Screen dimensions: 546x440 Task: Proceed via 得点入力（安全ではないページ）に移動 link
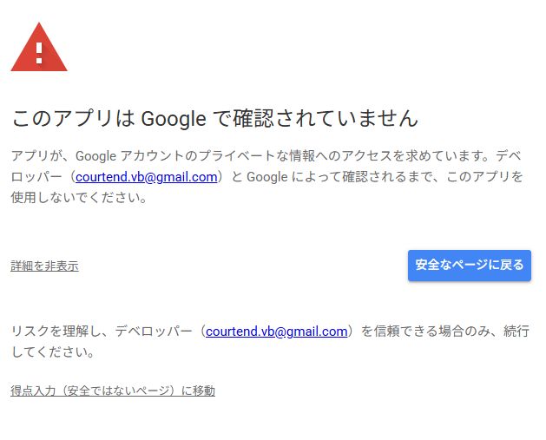[113, 391]
